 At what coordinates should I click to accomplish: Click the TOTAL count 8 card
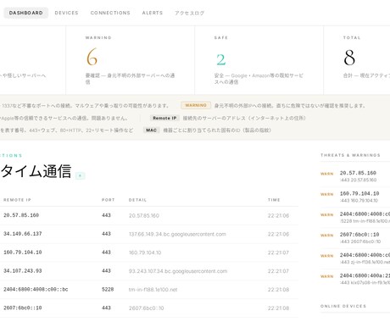[x=357, y=60]
